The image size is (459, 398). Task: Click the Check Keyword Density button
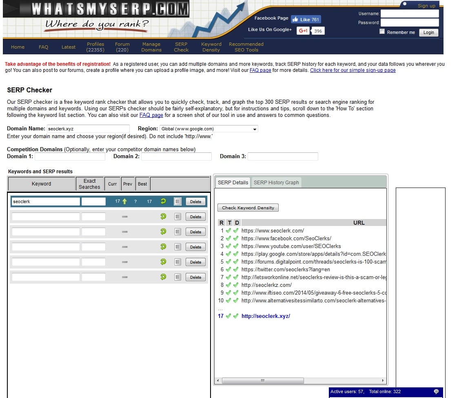click(x=248, y=208)
